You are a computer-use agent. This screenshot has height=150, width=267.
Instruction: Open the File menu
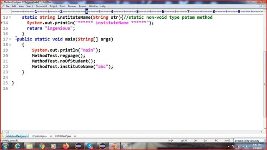(x=8, y=6)
